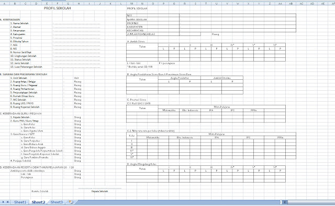Click the '7. WC Sekolah' cell

18,100
